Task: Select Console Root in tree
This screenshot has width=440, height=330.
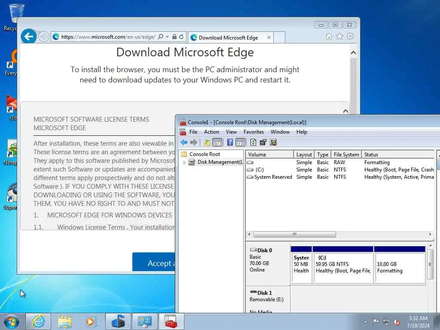Action: pos(205,154)
